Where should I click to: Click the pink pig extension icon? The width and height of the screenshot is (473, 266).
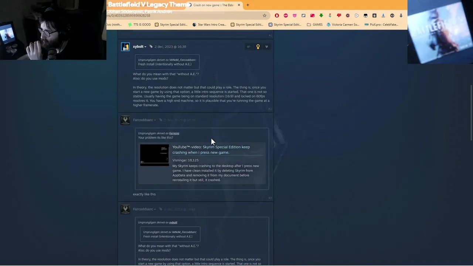click(x=295, y=16)
